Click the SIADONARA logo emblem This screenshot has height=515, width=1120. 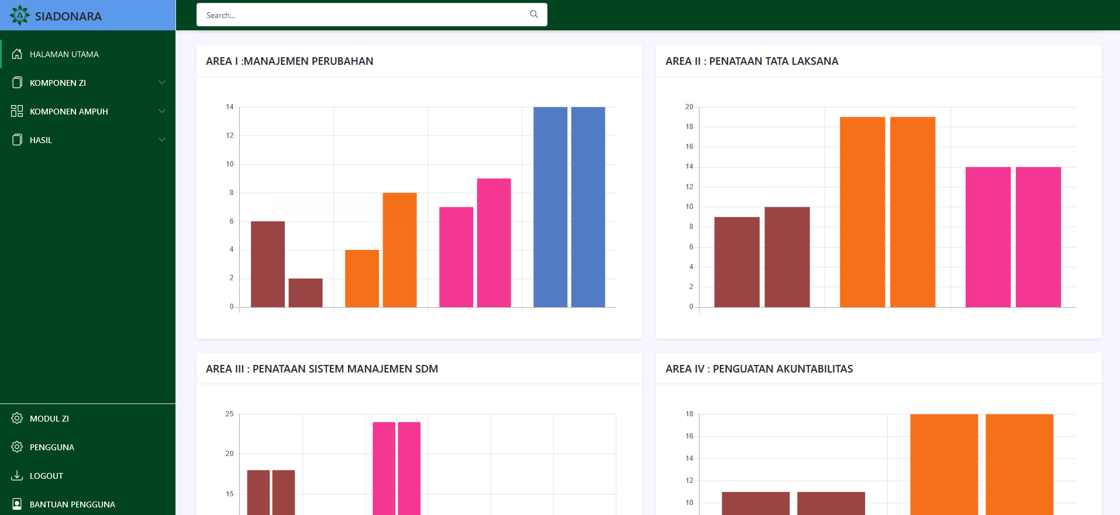click(19, 15)
